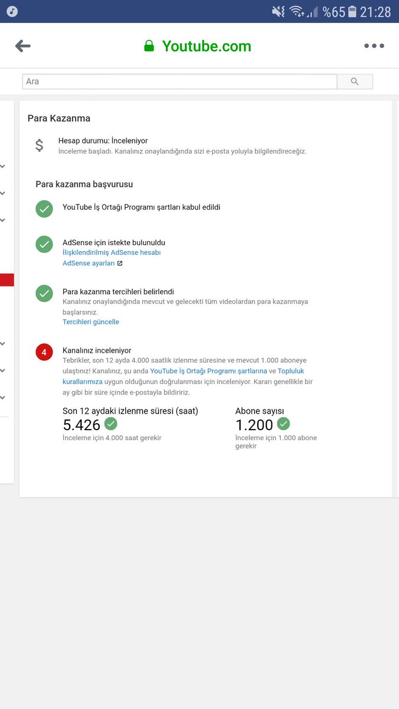Image resolution: width=399 pixels, height=709 pixels.
Task: Tap the Para Kazanma heading
Action: pyautogui.click(x=59, y=118)
